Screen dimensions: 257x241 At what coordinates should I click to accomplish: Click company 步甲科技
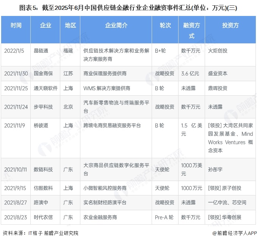tap(43, 107)
